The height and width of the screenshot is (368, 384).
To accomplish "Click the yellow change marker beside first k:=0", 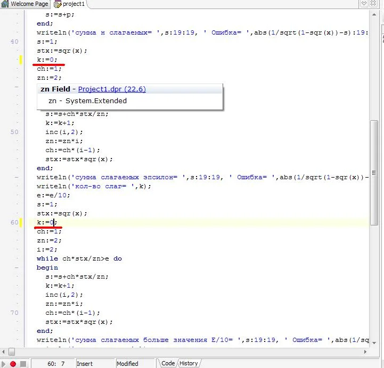I will [x=21, y=60].
